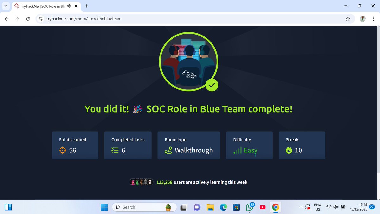Switch to Chrome in taskbar
The height and width of the screenshot is (214, 380).
click(x=275, y=207)
